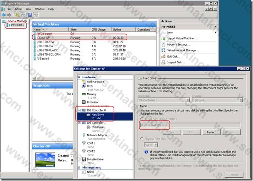Click the Browse button
This screenshot has height=181, width=253.
[231, 132]
